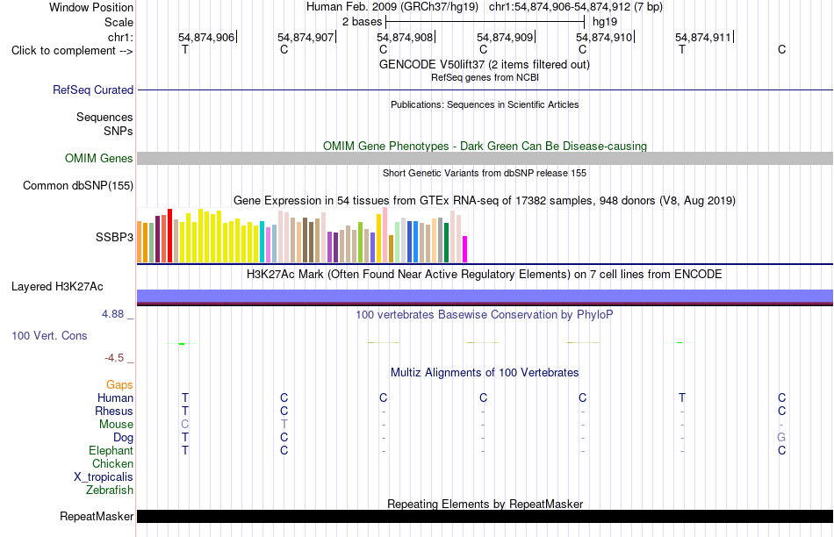The image size is (834, 537).
Task: Click the "Human Feb. 2009 (GRCh37/hg19)" assembly text
Action: point(392,7)
